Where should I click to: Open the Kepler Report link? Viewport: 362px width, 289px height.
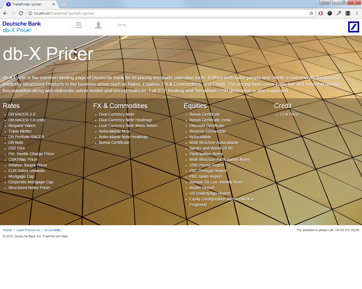click(x=202, y=188)
